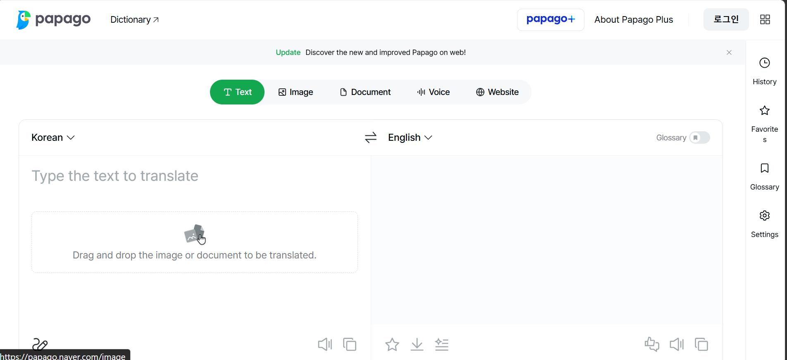Copy translated text icon
787x360 pixels.
(701, 344)
